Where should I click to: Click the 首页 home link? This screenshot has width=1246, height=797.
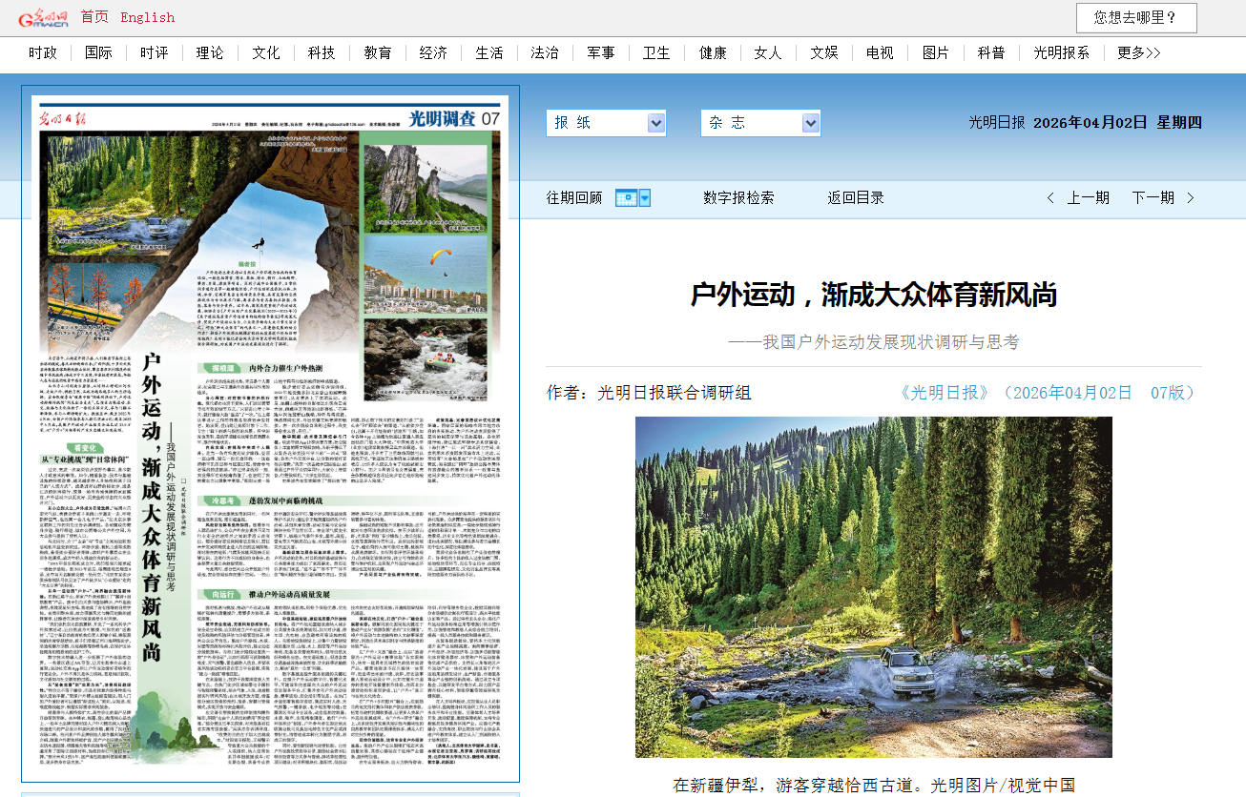(94, 17)
